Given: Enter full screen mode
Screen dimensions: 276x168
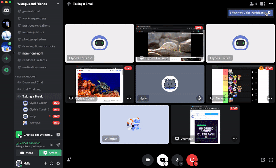Looking at the screenshot, I should click(x=271, y=160).
